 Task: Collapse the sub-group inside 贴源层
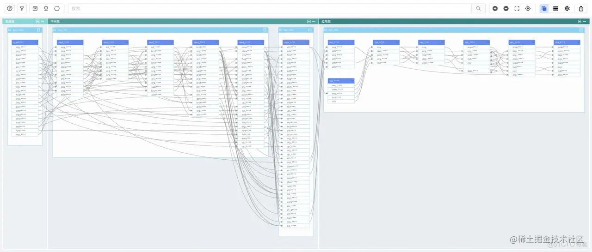(x=39, y=30)
